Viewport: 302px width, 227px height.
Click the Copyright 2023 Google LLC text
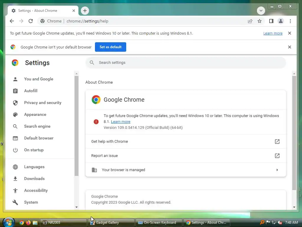click(131, 202)
